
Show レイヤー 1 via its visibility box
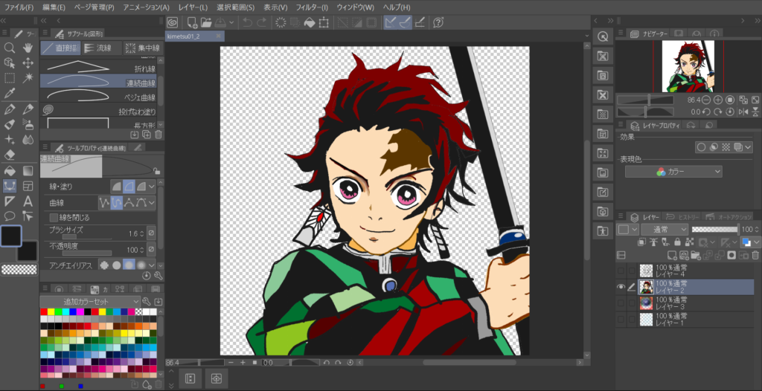pyautogui.click(x=621, y=319)
